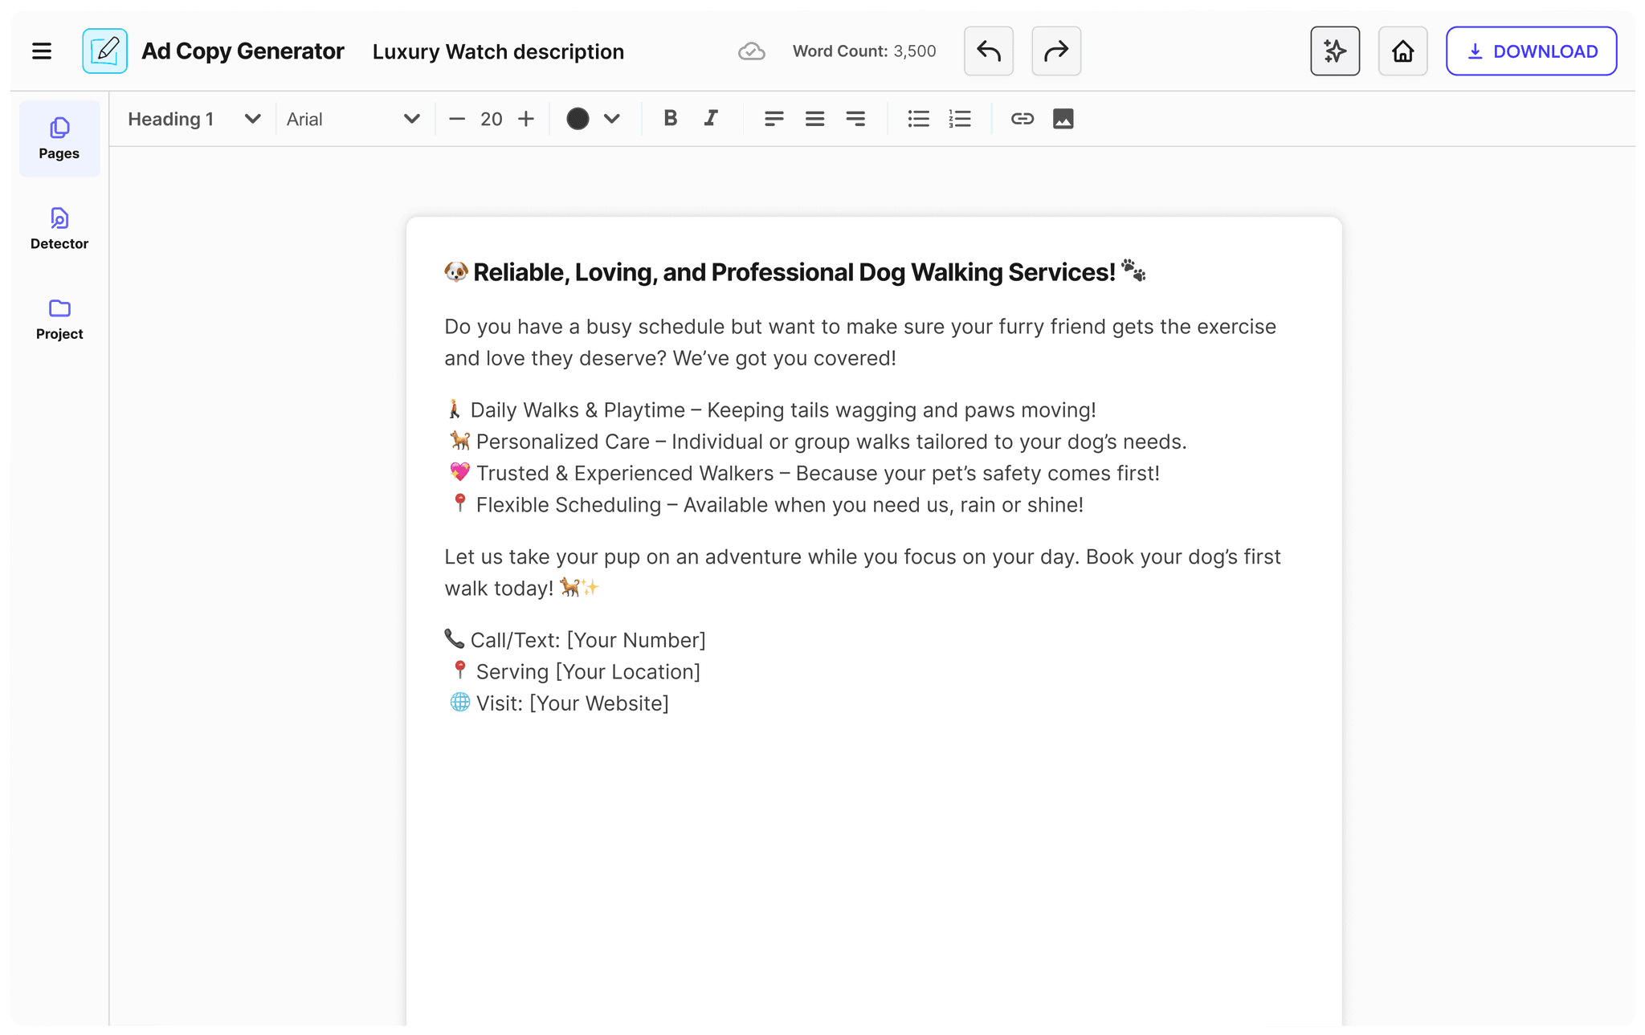Viewport: 1645px width, 1035px height.
Task: Undo the last edit
Action: pyautogui.click(x=988, y=51)
